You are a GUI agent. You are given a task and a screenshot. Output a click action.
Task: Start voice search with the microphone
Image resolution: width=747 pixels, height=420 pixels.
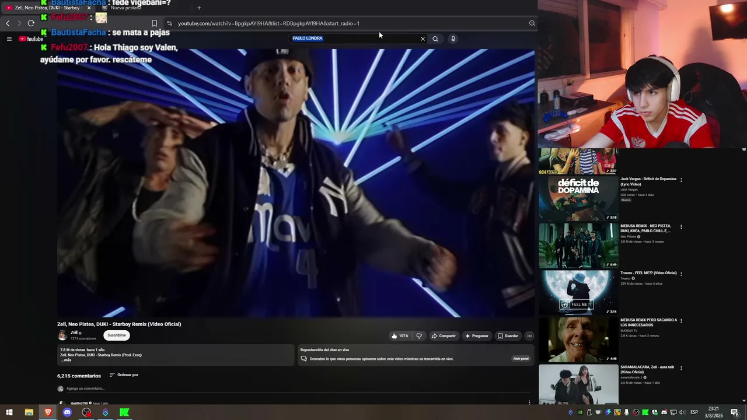point(453,39)
